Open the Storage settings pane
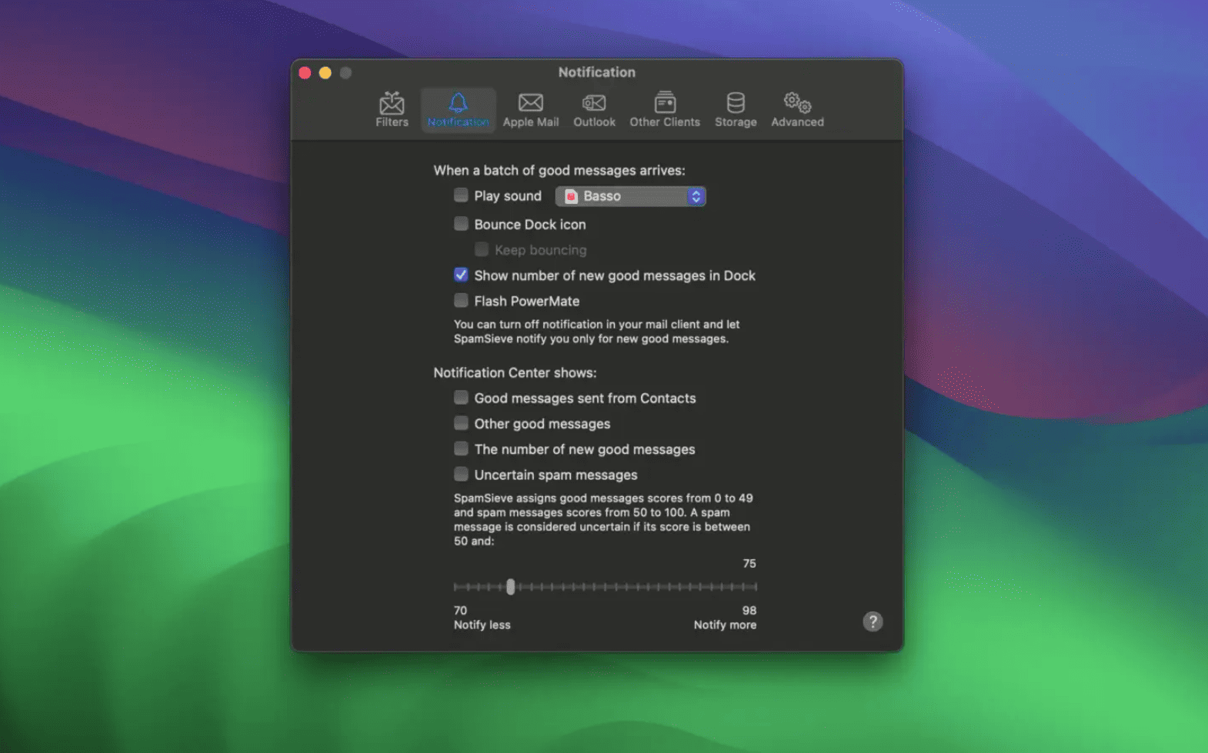Screen dimensions: 1208x753 [x=736, y=110]
